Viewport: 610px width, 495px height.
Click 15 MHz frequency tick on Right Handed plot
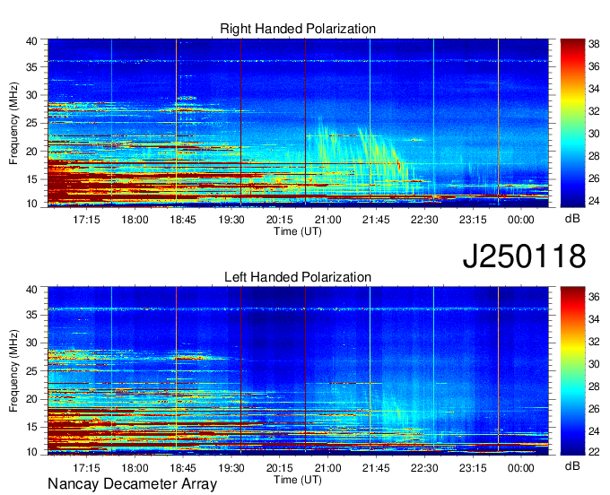pyautogui.click(x=31, y=179)
